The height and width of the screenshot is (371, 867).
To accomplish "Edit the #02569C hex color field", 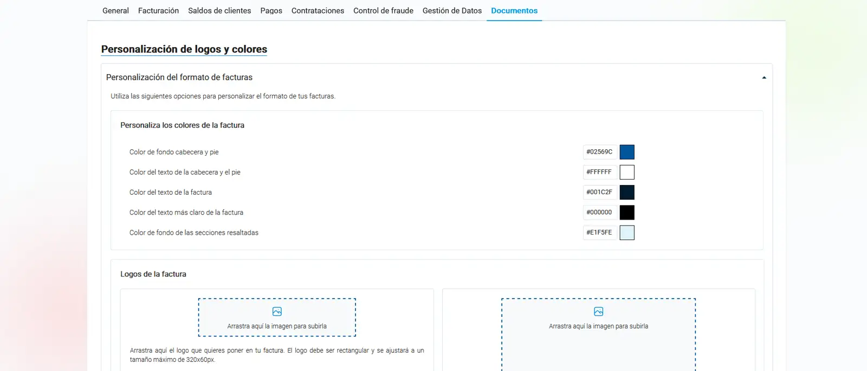I will (599, 152).
